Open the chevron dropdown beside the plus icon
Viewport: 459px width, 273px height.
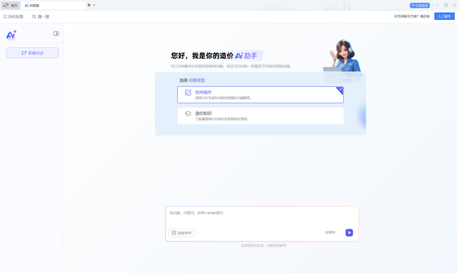pyautogui.click(x=94, y=5)
